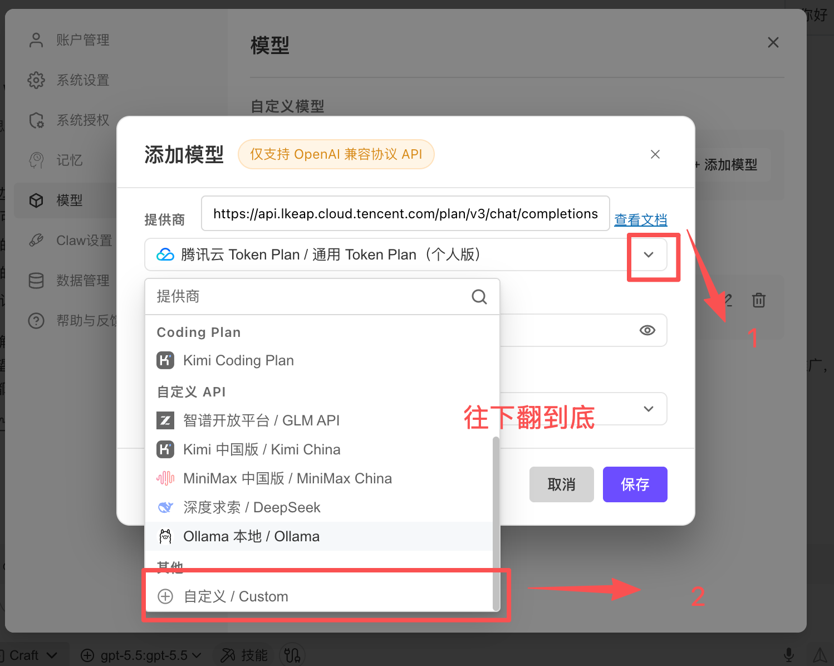Screen dimensions: 834x666
Task: Close the 模型 settings panel
Action: (x=773, y=42)
